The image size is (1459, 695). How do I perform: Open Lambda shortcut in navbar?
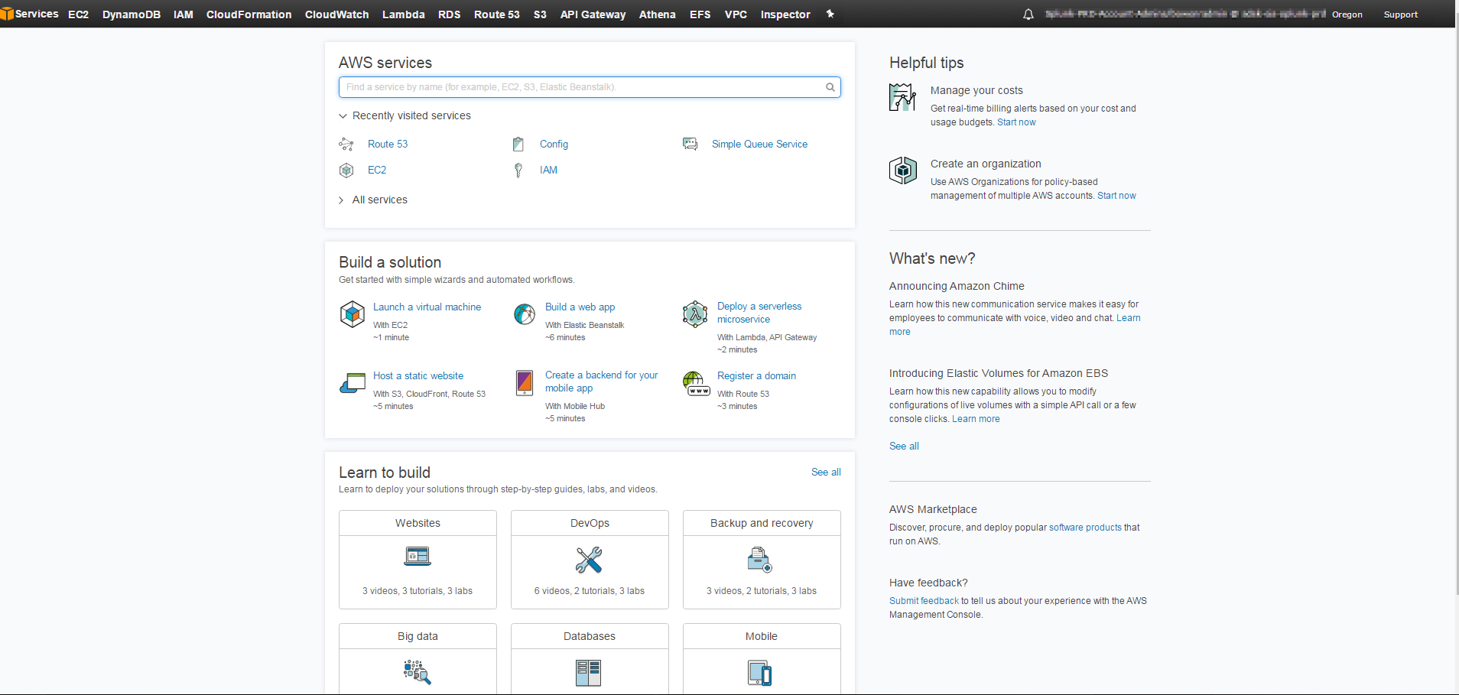(404, 15)
